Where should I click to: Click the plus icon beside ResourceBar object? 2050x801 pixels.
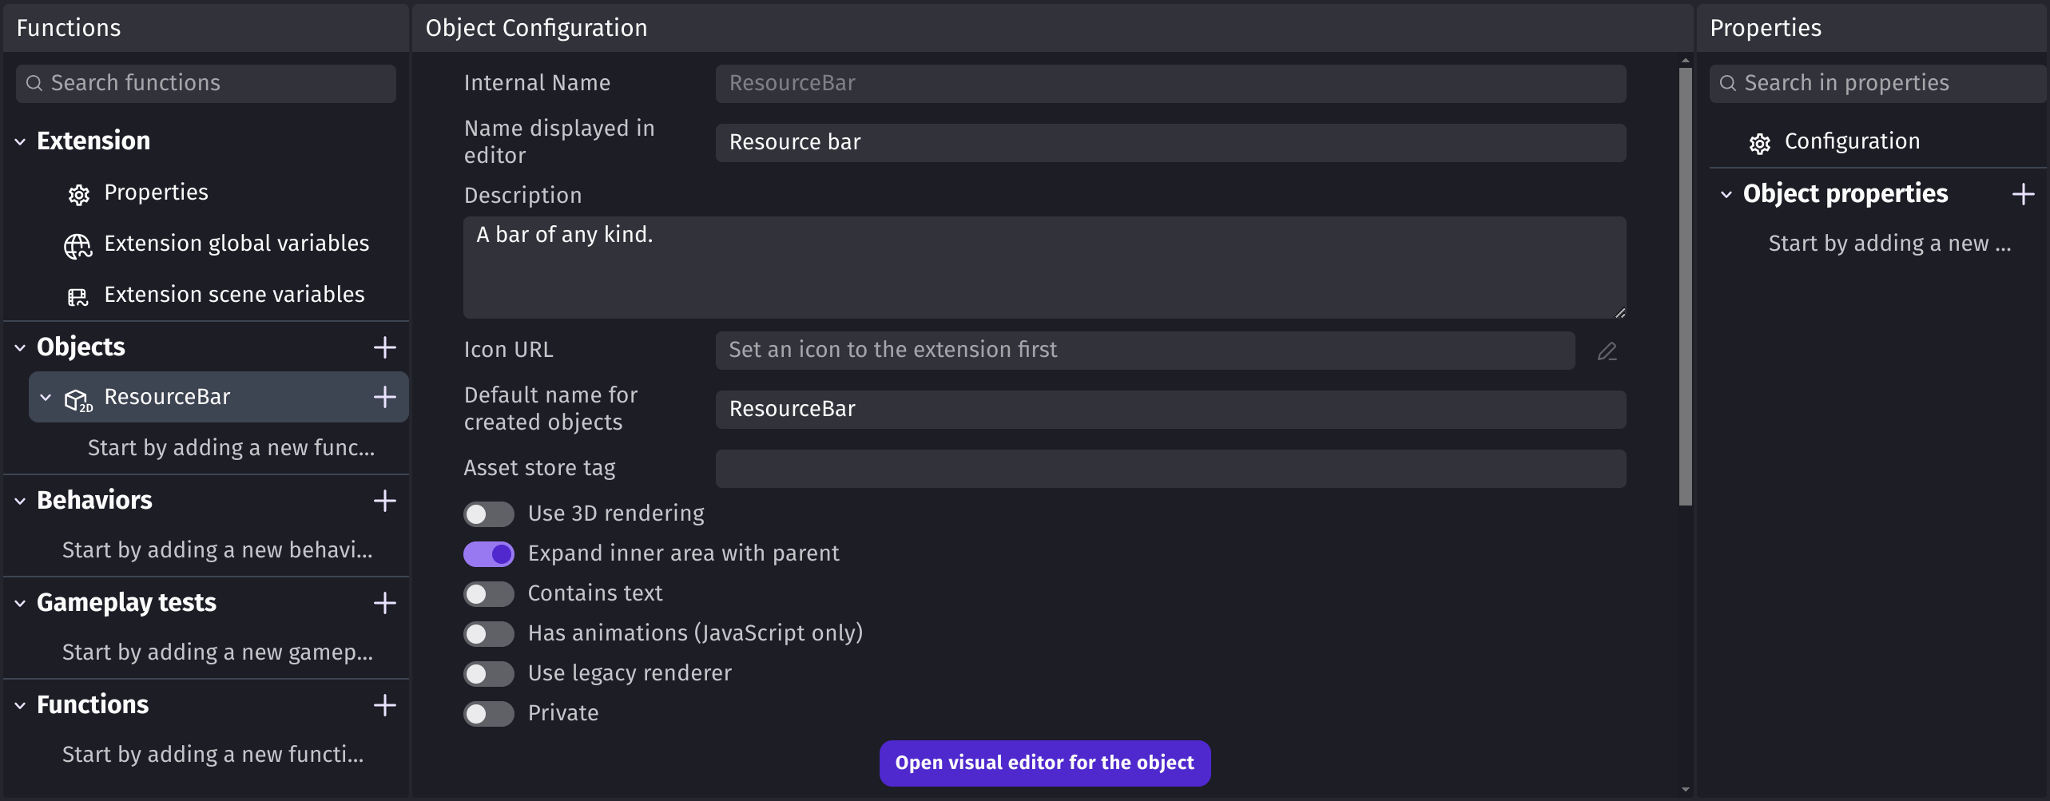click(385, 397)
